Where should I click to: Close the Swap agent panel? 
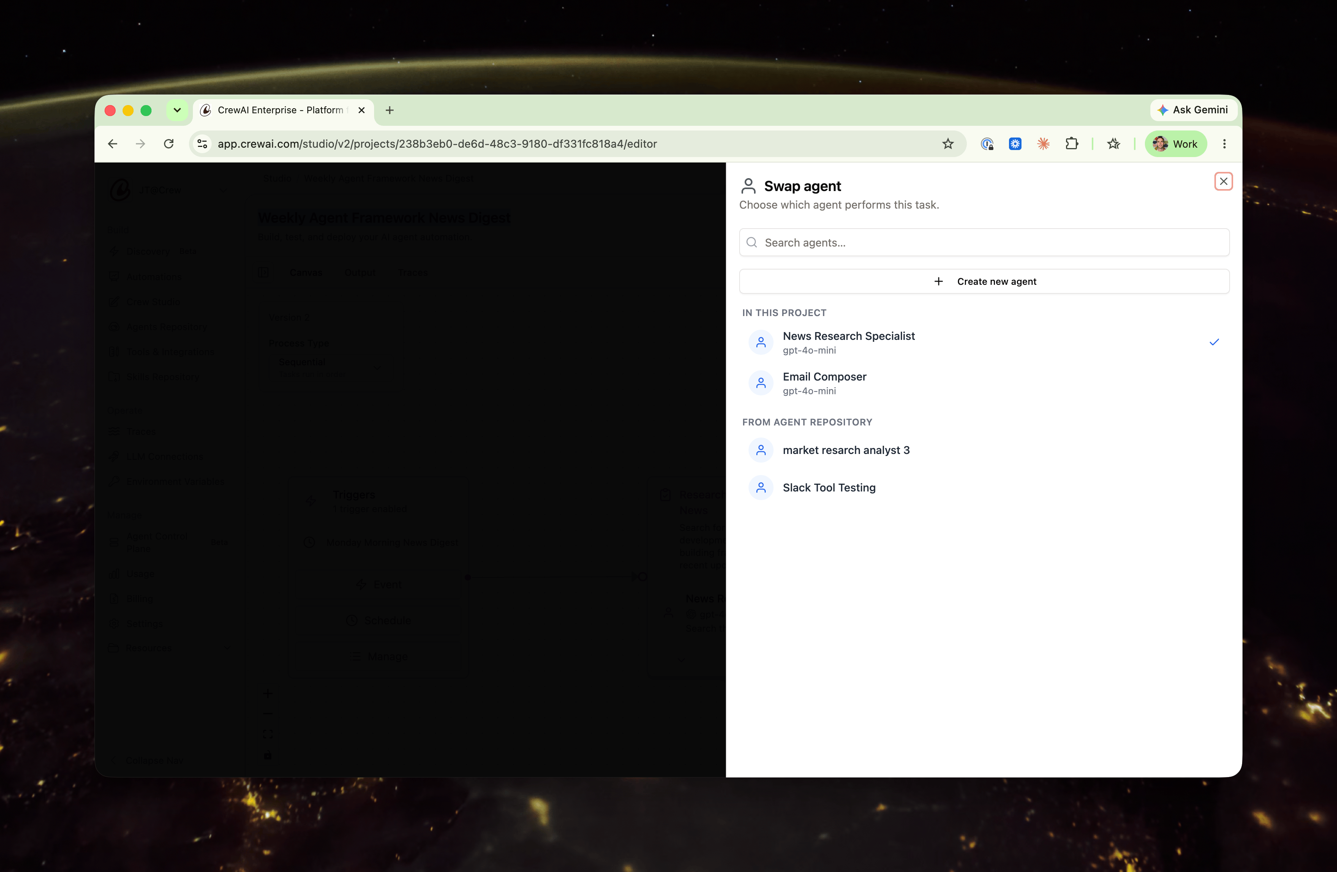click(x=1223, y=181)
